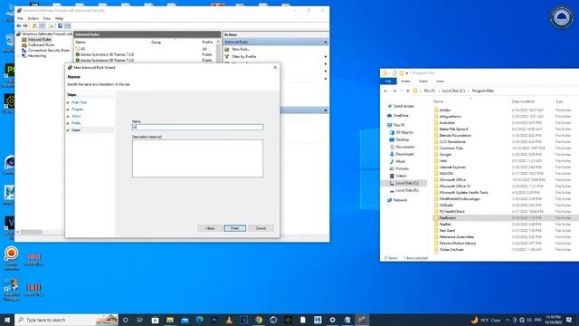
Task: Open Explorer recent locations dropdown arrow
Action: [402, 91]
